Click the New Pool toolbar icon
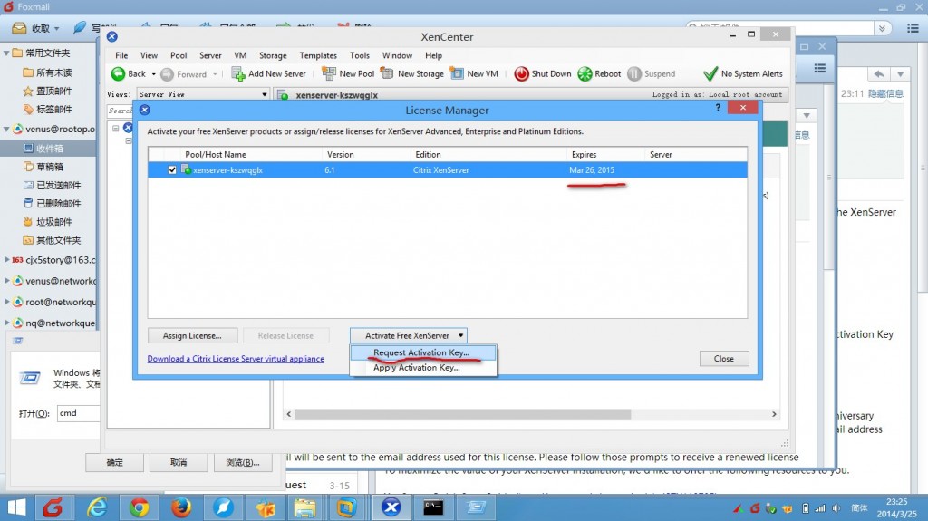Screen dimensions: 928x521 [328, 73]
